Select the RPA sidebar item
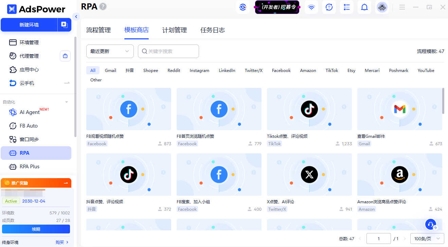448x247 pixels. (36, 153)
